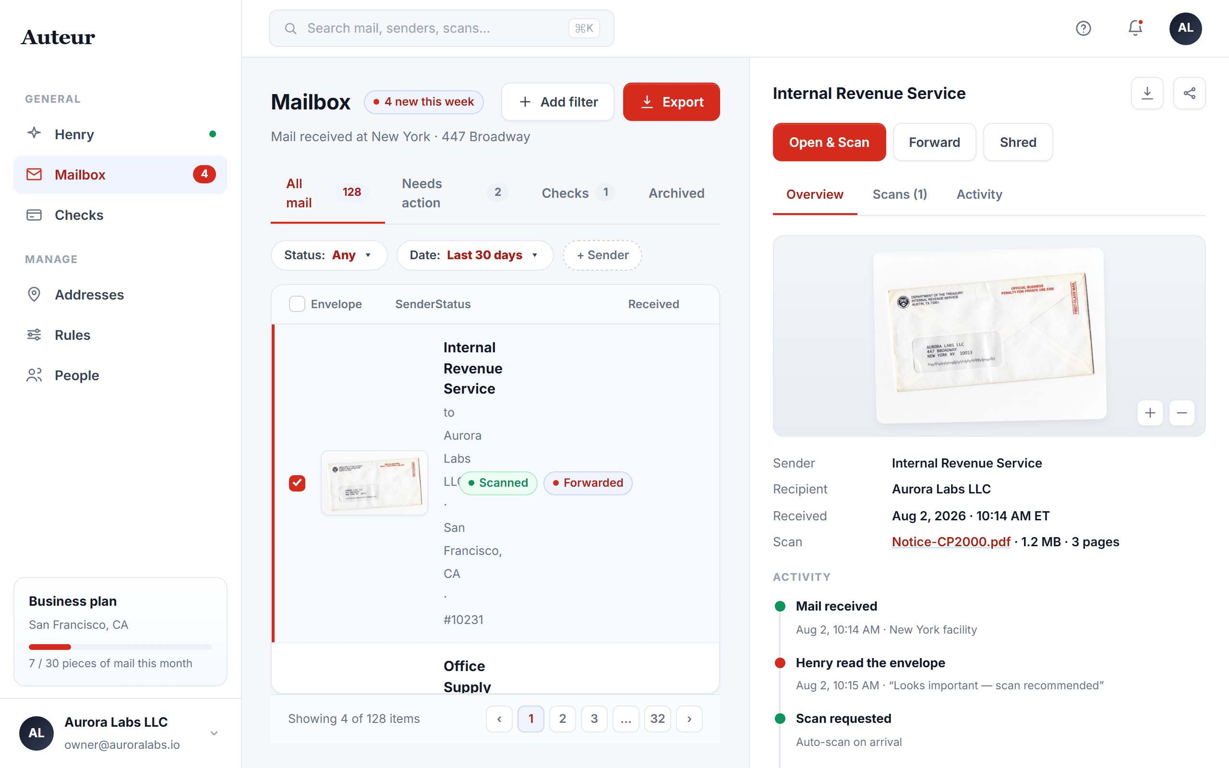The image size is (1229, 768).
Task: Click the mail usage progress bar
Action: tap(120, 647)
